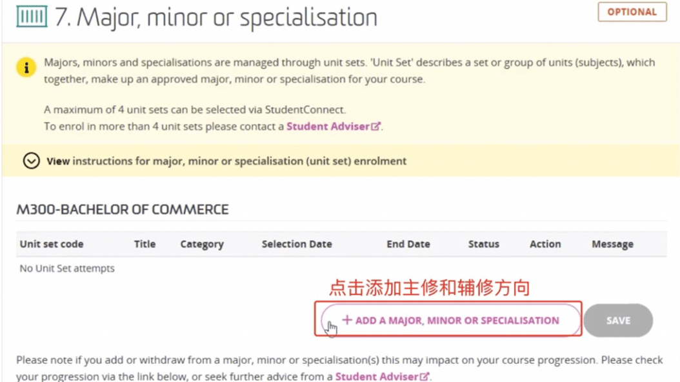This screenshot has width=680, height=382.
Task: Click the section icon beside heading 7
Action: [32, 17]
